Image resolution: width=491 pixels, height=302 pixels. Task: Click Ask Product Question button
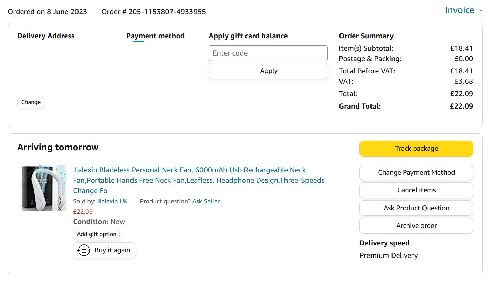[x=416, y=208]
